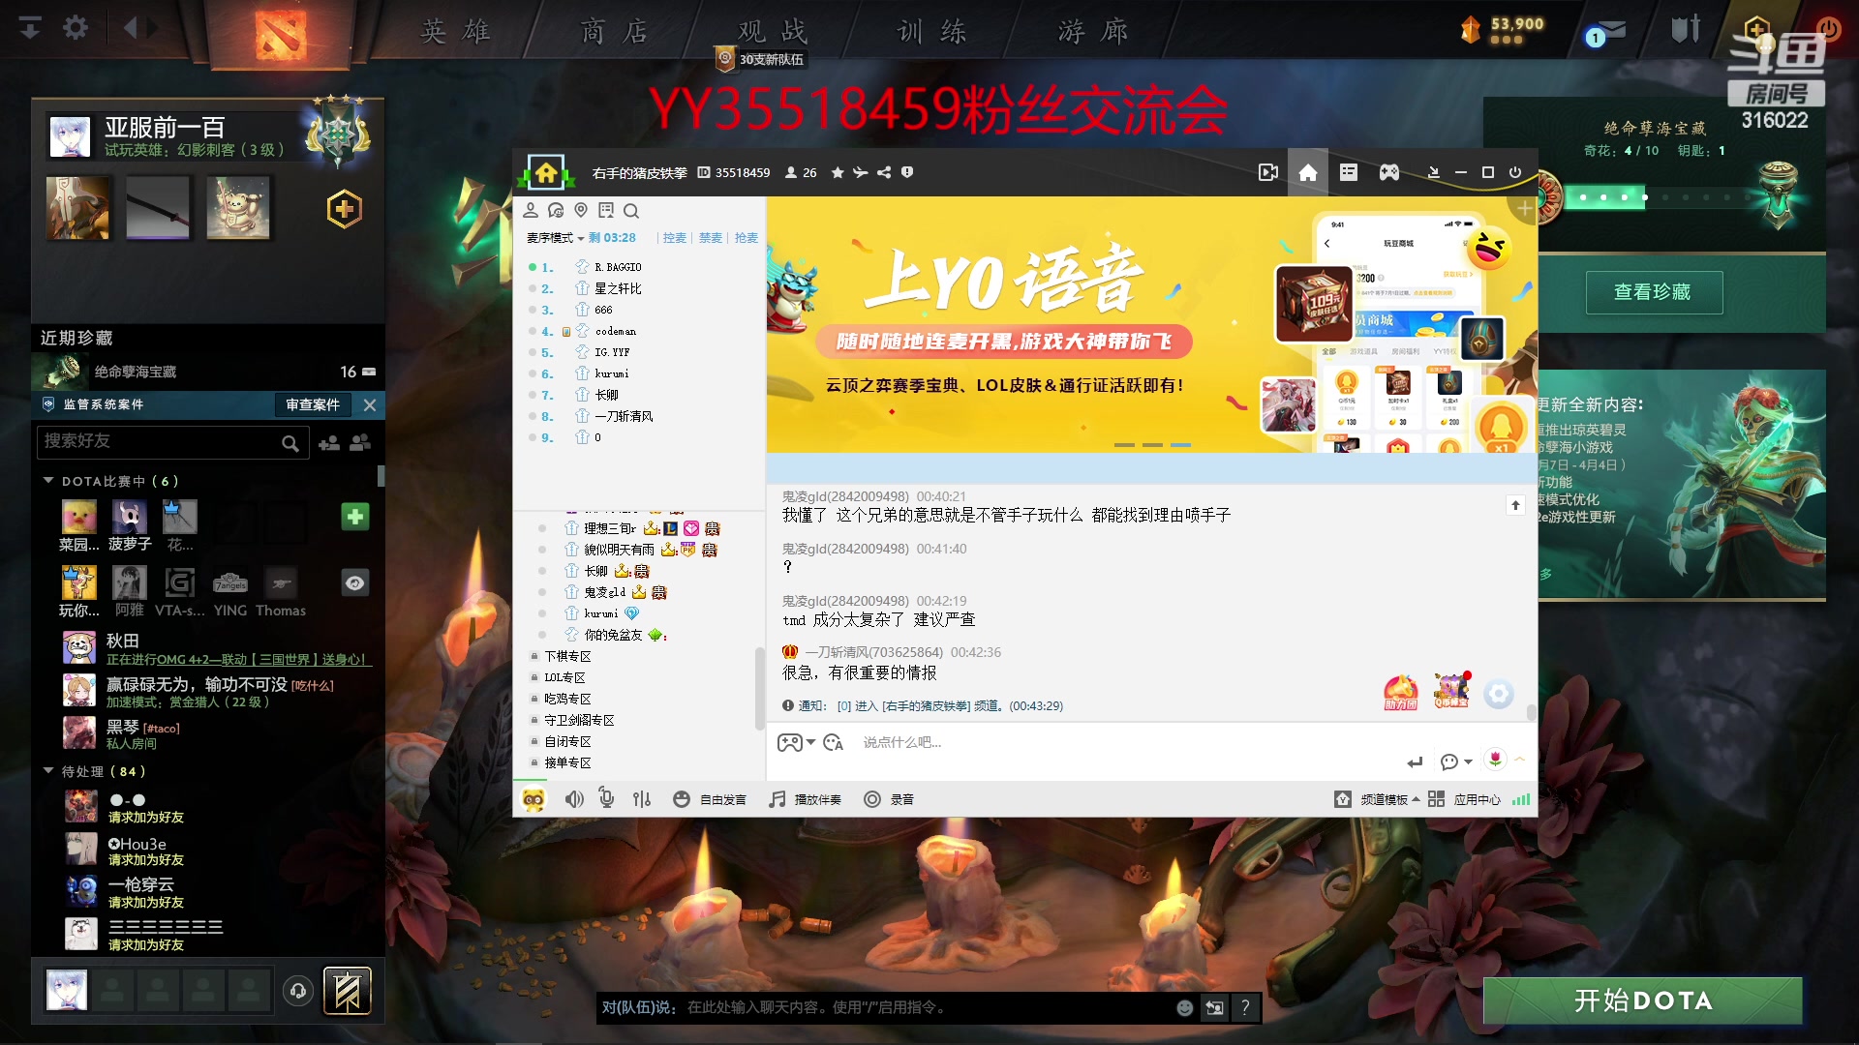Collapse the DOTA比赛中 friends group

coord(48,481)
